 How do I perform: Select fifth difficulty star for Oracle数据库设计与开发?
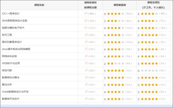[123, 92]
